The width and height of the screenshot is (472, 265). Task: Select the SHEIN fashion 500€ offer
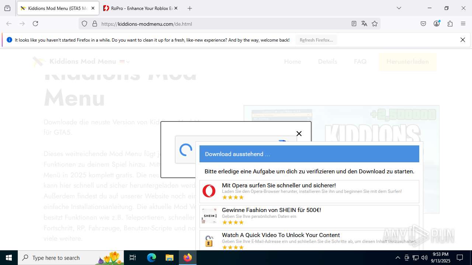(x=309, y=216)
